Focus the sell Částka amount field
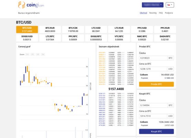The width and height of the screenshot is (191, 138). (x=153, y=58)
